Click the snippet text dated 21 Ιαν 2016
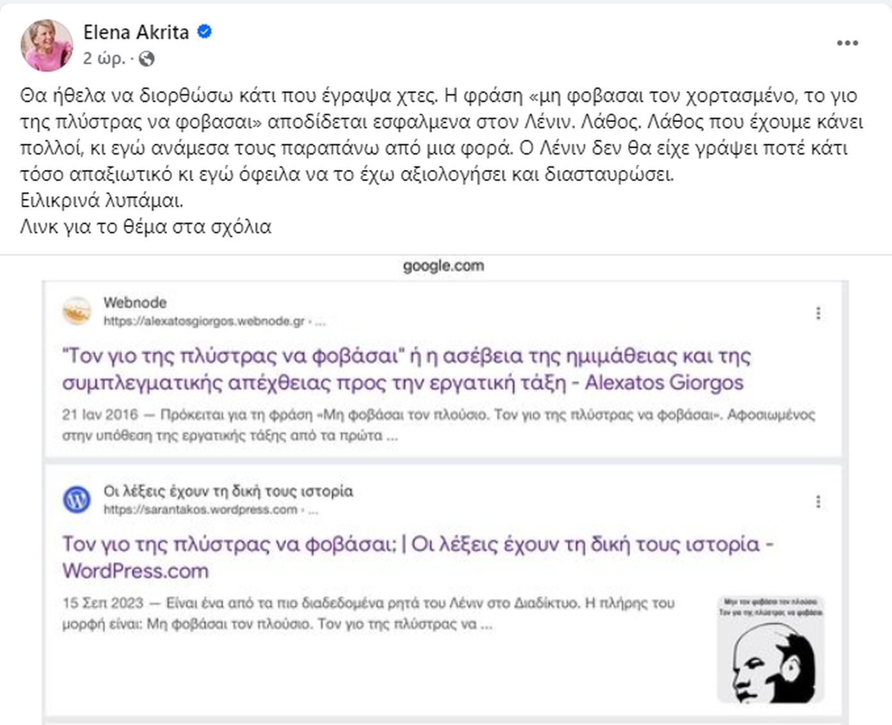Image resolution: width=892 pixels, height=725 pixels. (x=438, y=425)
